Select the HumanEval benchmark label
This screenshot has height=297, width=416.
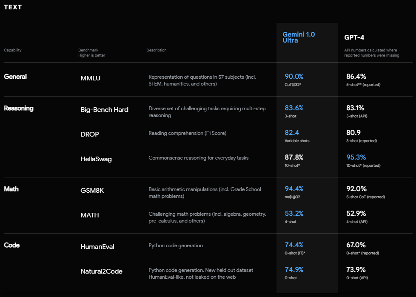(x=97, y=246)
